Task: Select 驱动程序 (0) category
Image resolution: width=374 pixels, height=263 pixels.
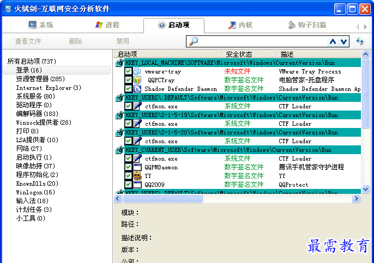Action: click(x=34, y=105)
